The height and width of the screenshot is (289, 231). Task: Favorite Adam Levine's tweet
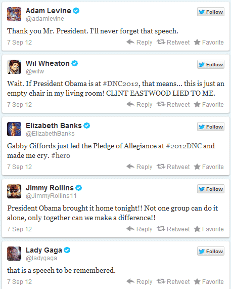(x=209, y=42)
